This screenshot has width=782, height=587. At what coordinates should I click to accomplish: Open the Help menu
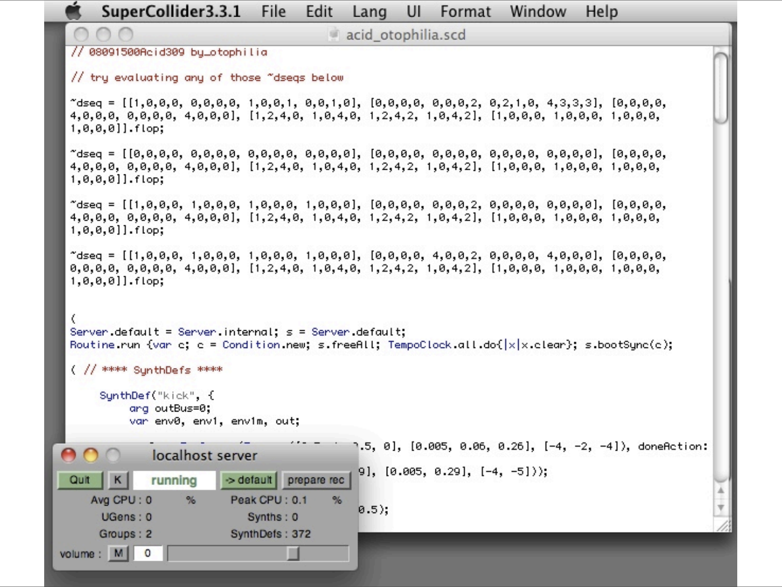coord(601,11)
